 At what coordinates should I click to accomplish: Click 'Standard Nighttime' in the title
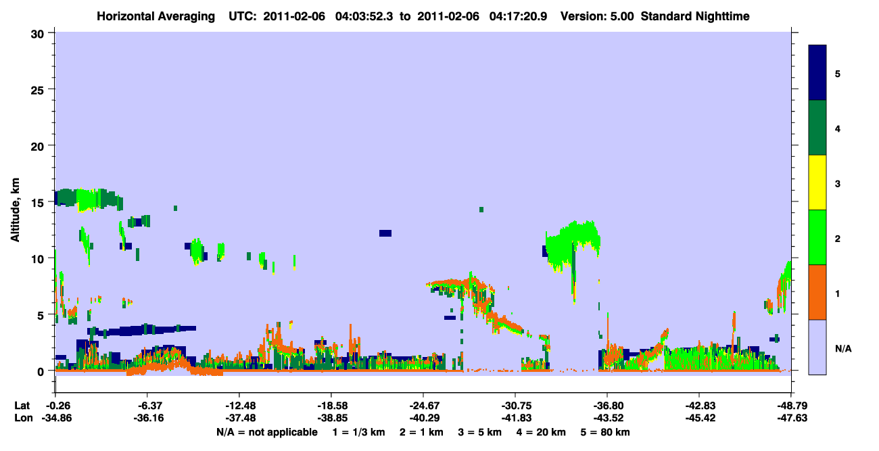pyautogui.click(x=694, y=16)
